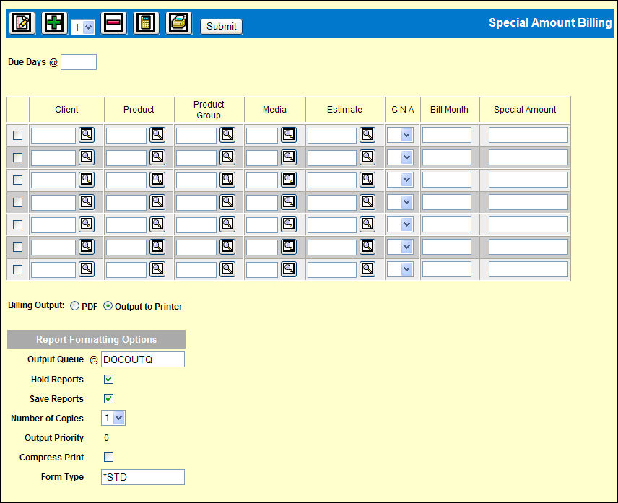Screen dimensions: 618x503
Task: Click first row Client text field
Action: coord(53,136)
